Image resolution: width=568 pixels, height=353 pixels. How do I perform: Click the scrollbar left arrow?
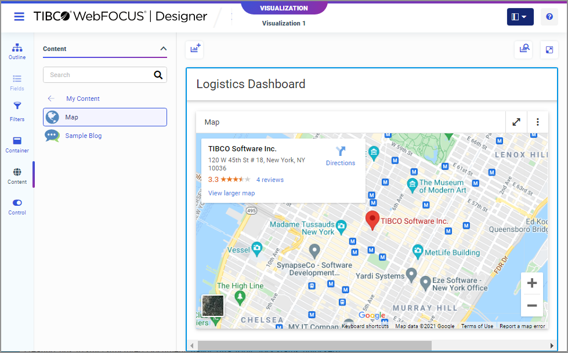192,346
